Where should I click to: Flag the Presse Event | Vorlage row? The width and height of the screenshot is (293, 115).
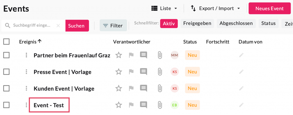coord(131,72)
